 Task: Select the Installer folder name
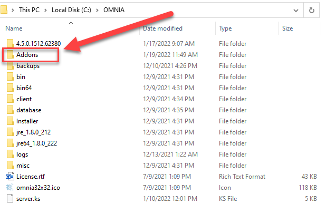click(x=27, y=121)
